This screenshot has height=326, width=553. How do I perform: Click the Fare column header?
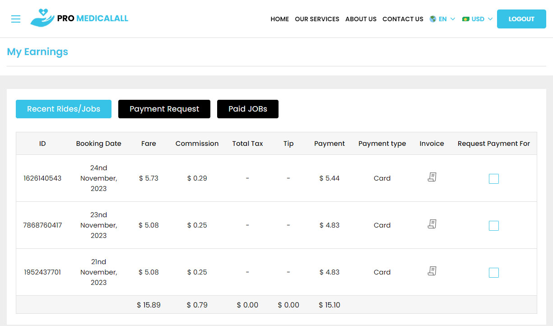click(149, 144)
